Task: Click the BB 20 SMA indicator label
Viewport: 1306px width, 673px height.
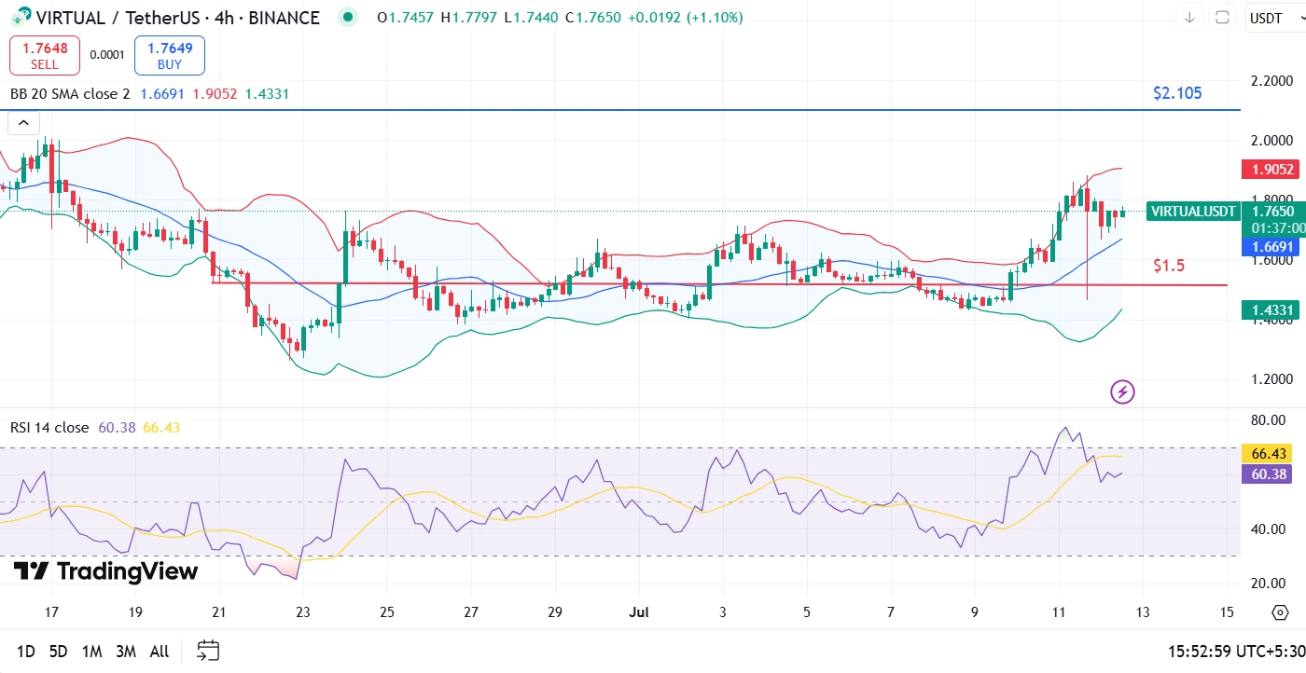Action: pyautogui.click(x=70, y=94)
